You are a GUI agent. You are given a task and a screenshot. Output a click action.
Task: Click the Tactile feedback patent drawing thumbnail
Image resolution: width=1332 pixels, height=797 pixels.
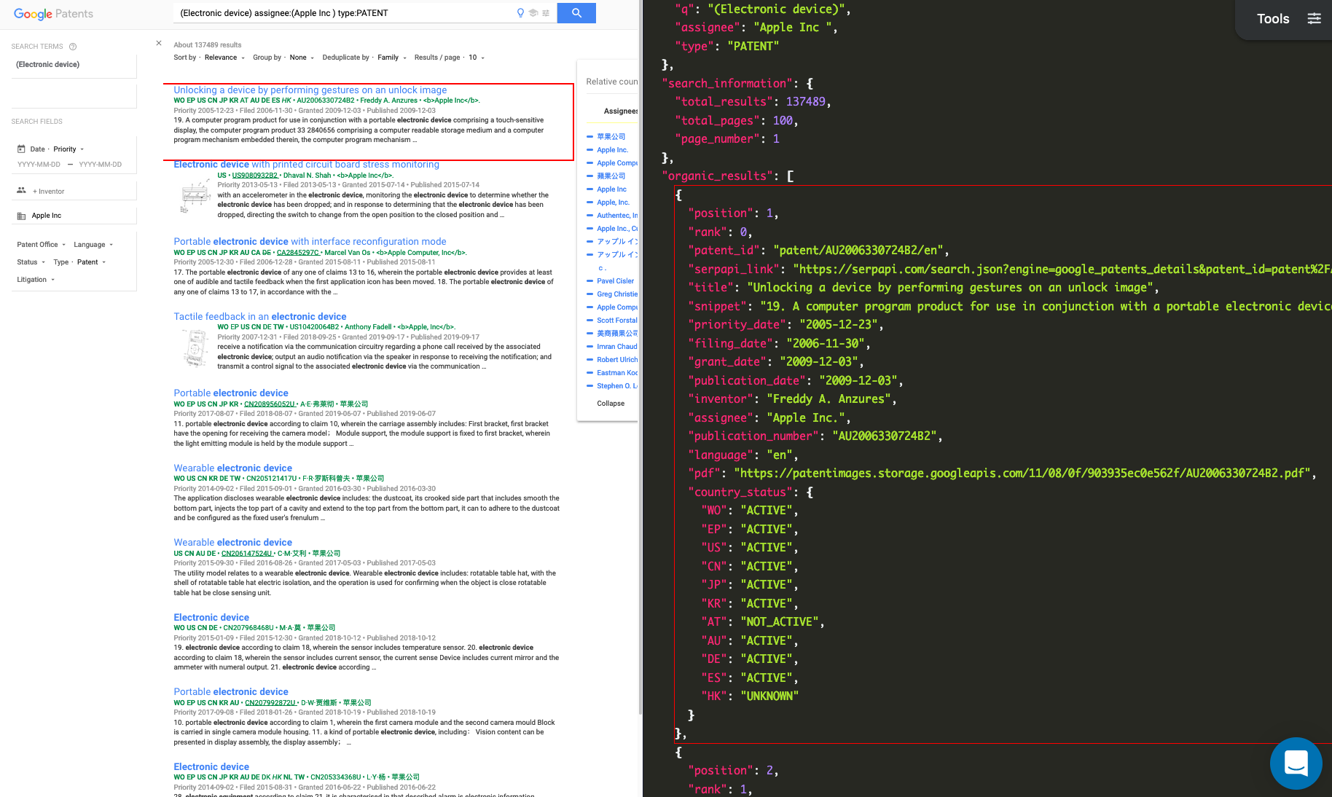pos(195,348)
